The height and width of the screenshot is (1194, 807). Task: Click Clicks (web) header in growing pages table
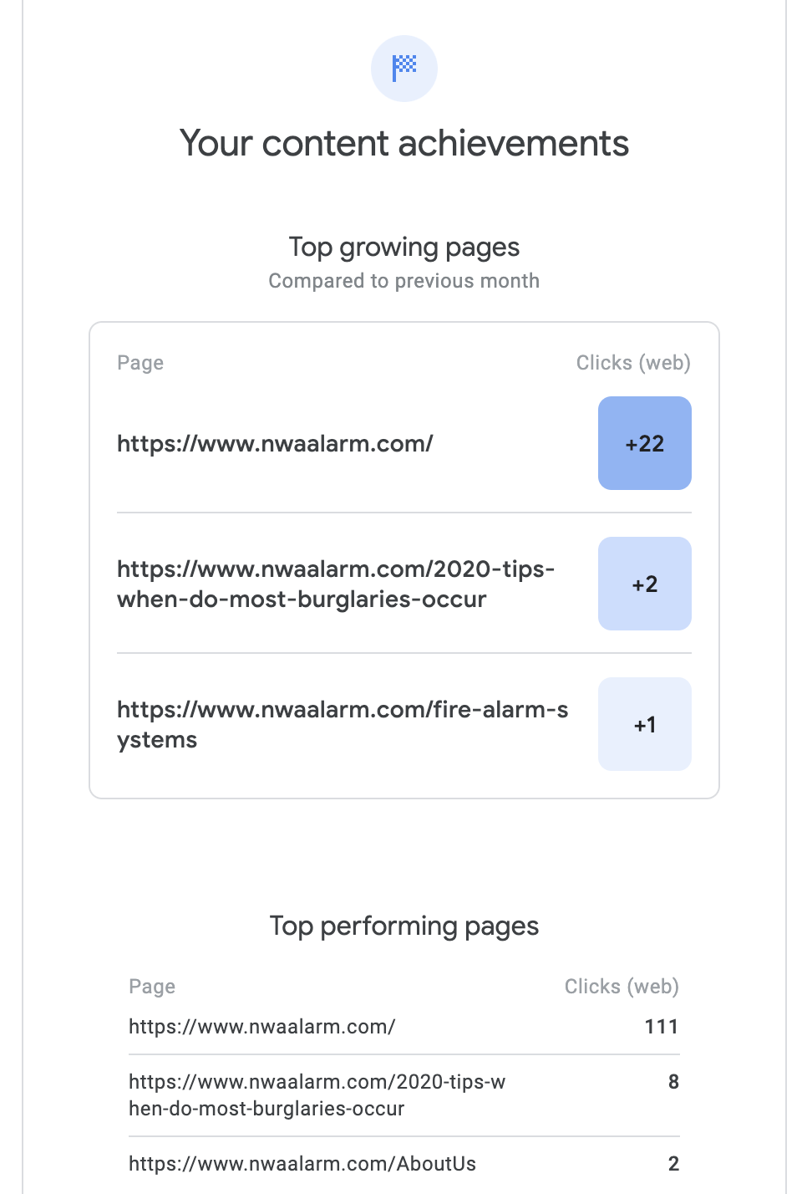point(633,363)
